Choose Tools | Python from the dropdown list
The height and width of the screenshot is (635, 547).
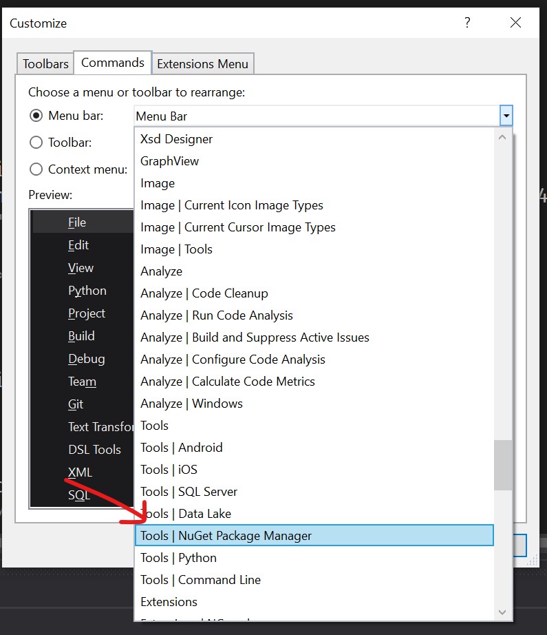[x=178, y=557]
